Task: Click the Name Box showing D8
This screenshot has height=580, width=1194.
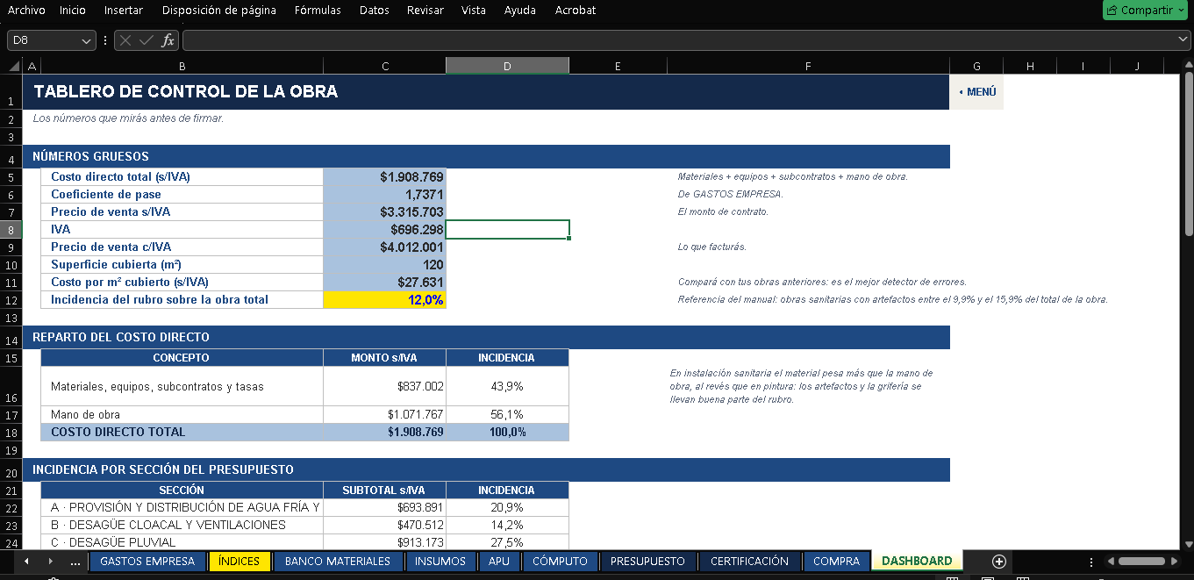Action: (44, 40)
